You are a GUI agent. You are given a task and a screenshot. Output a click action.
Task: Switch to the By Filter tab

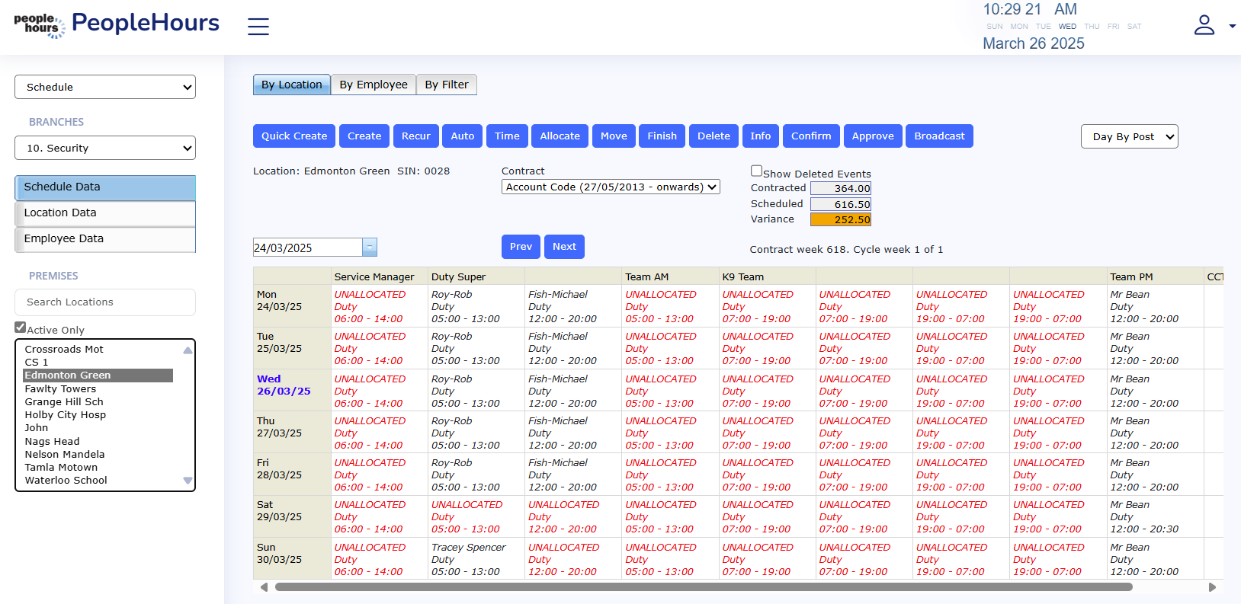[x=447, y=85]
